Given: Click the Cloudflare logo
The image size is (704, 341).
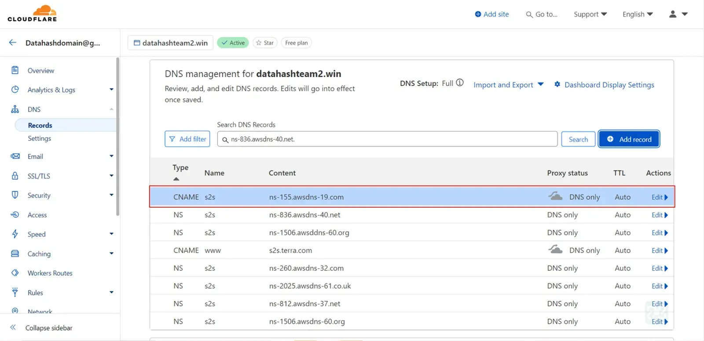Looking at the screenshot, I should click(x=32, y=14).
